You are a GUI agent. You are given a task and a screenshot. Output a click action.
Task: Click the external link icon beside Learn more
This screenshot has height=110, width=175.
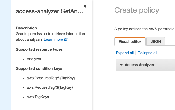[x=66, y=39]
